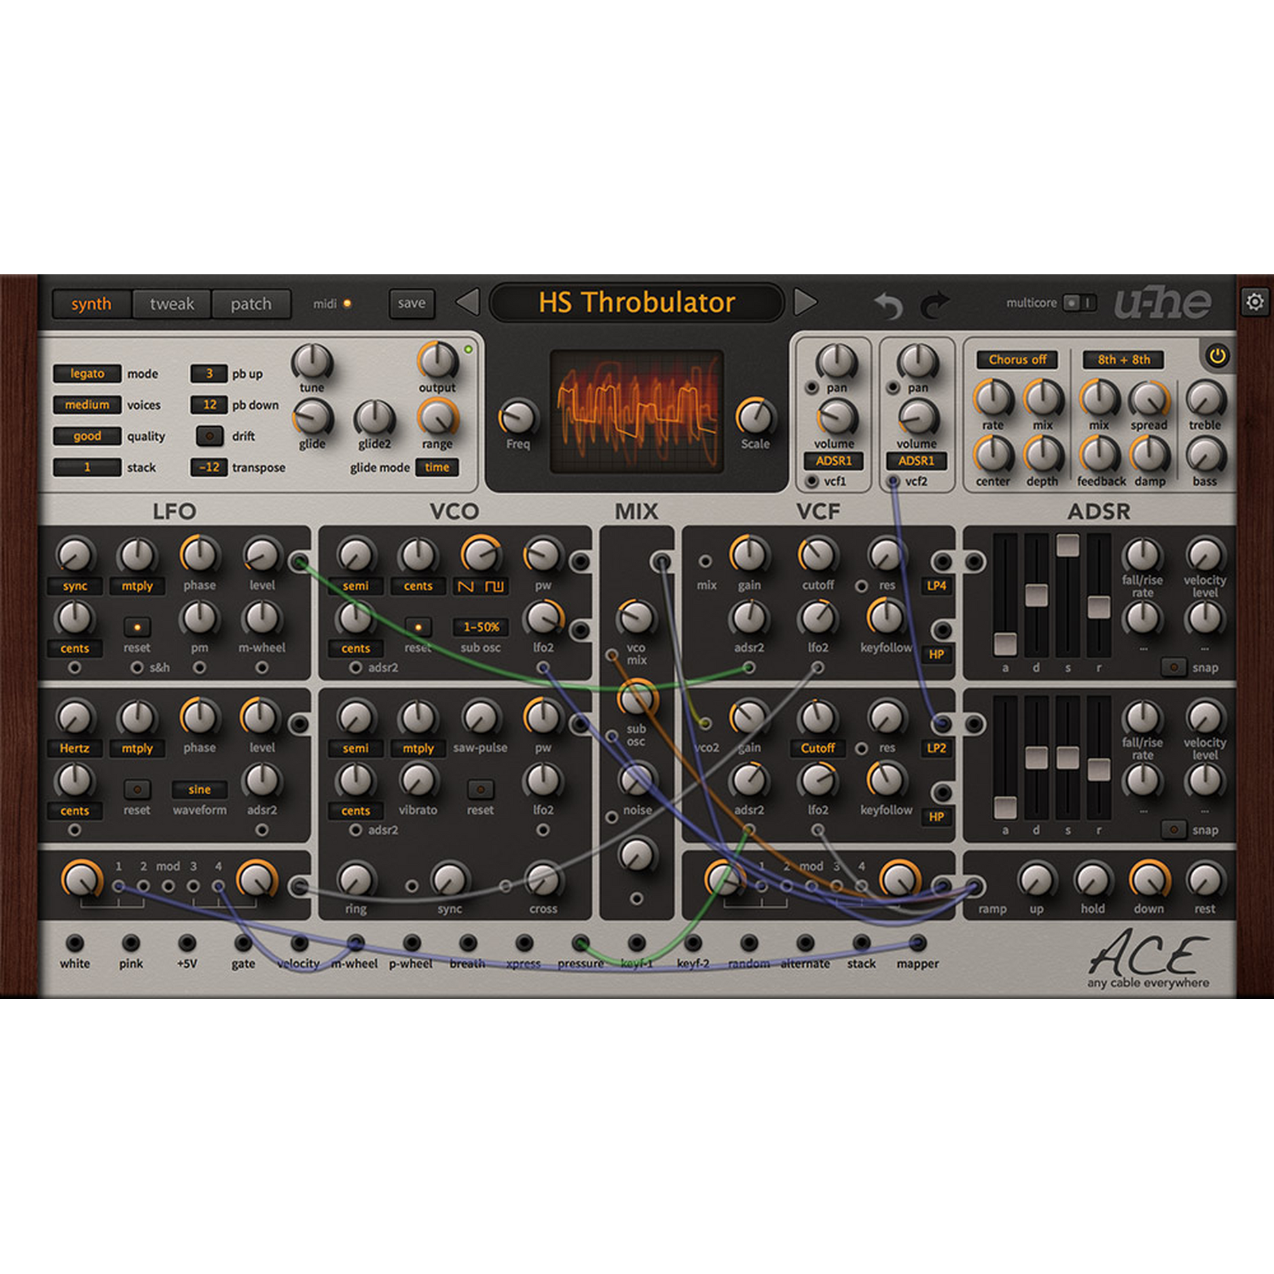The image size is (1274, 1274).
Task: Click the redo arrow icon
Action: tap(935, 305)
